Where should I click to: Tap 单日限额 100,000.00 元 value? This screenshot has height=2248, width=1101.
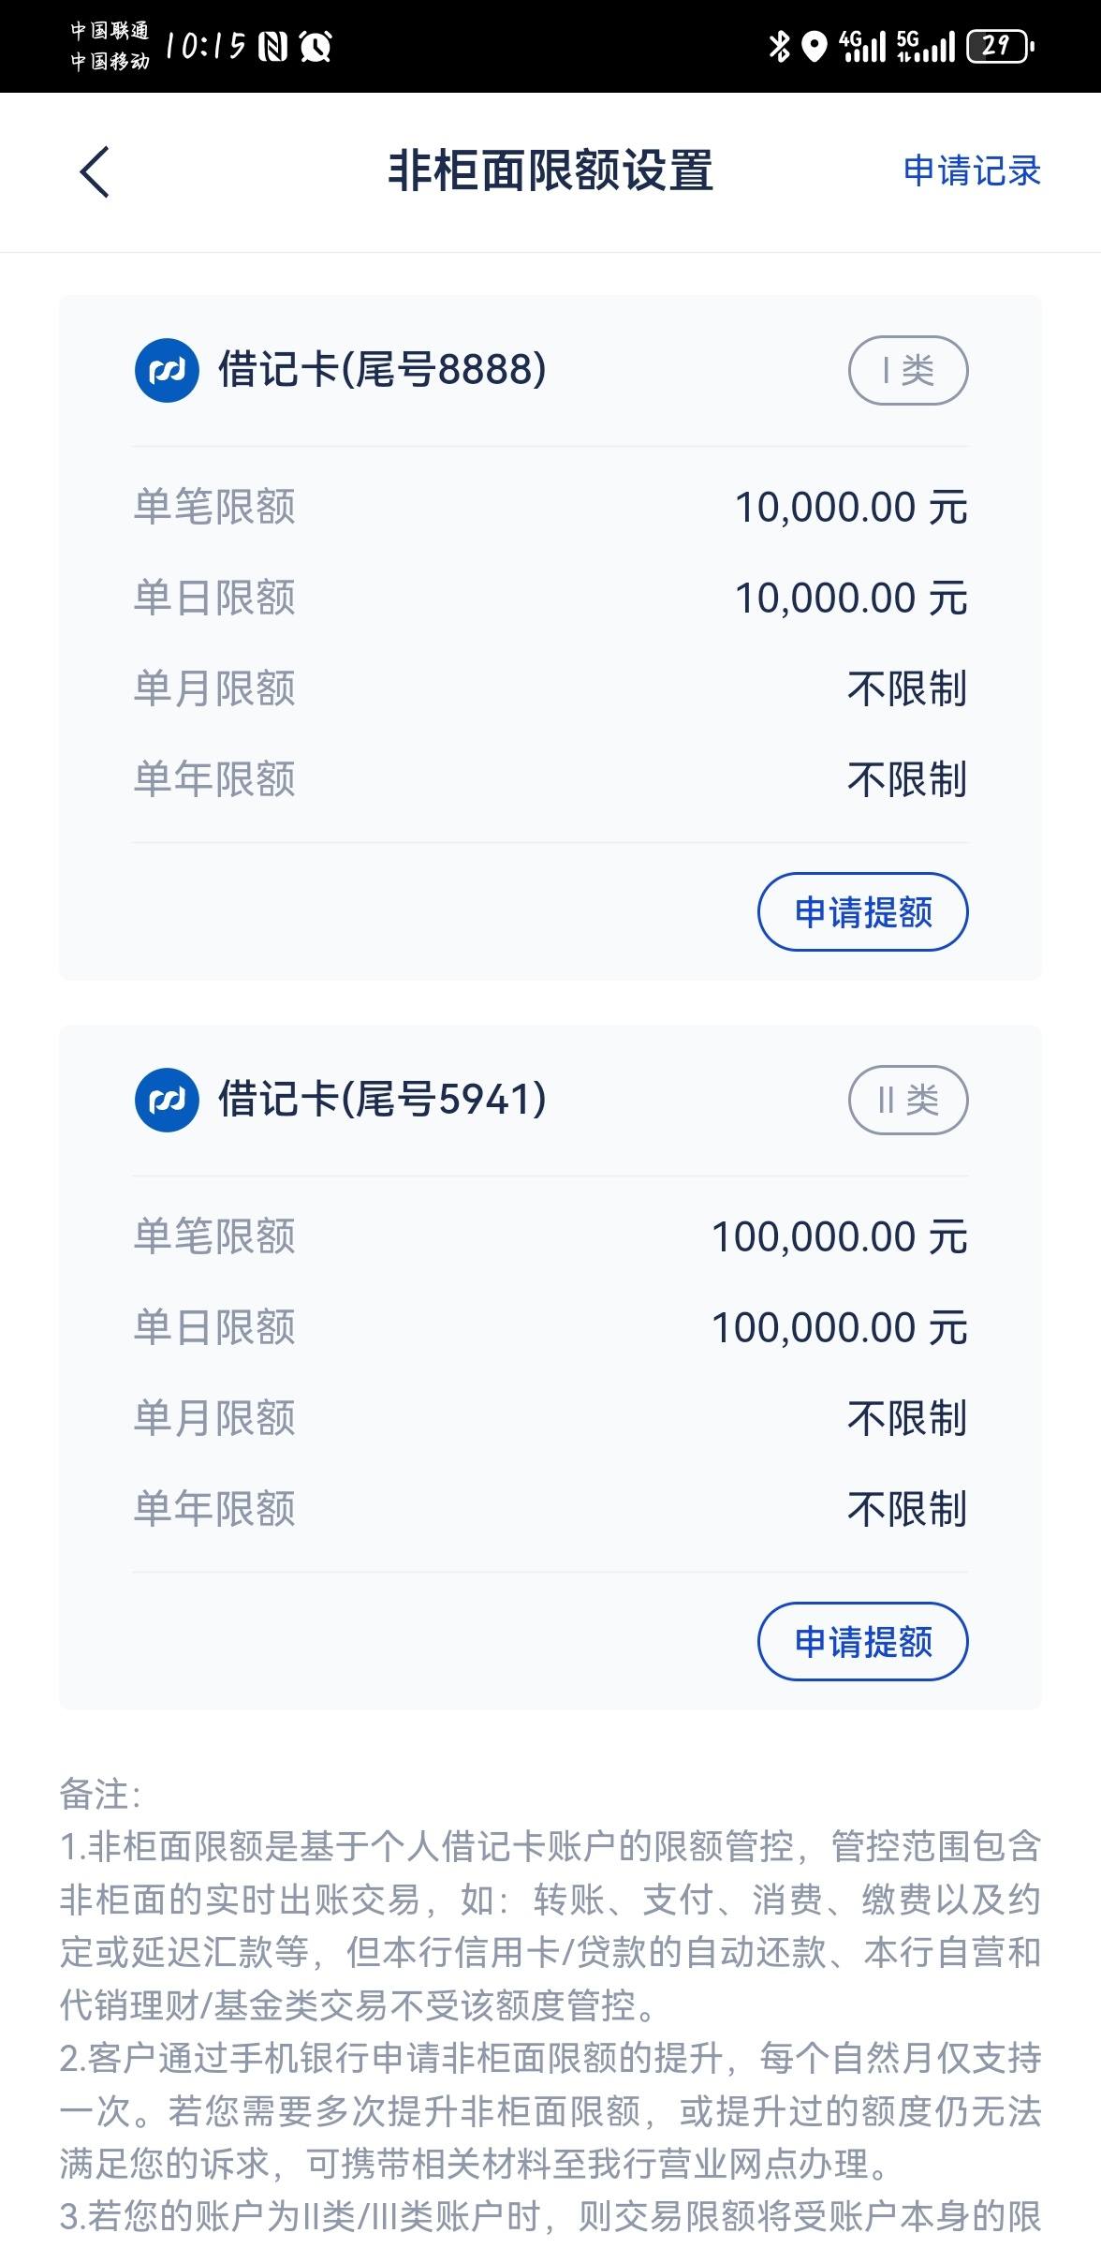click(x=840, y=1328)
